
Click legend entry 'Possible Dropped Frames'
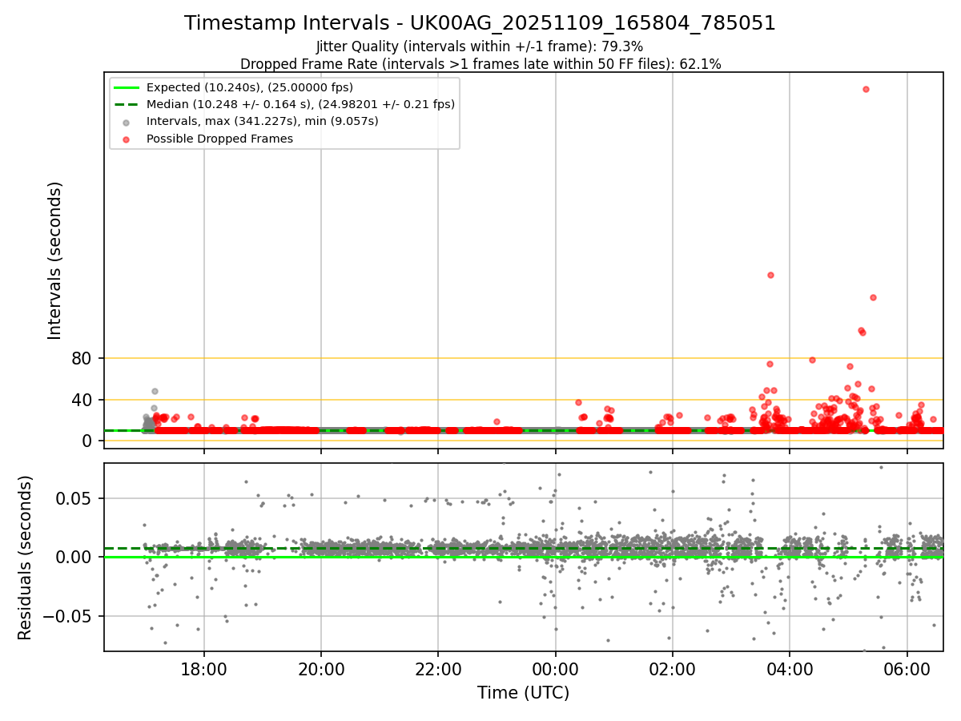(x=219, y=139)
